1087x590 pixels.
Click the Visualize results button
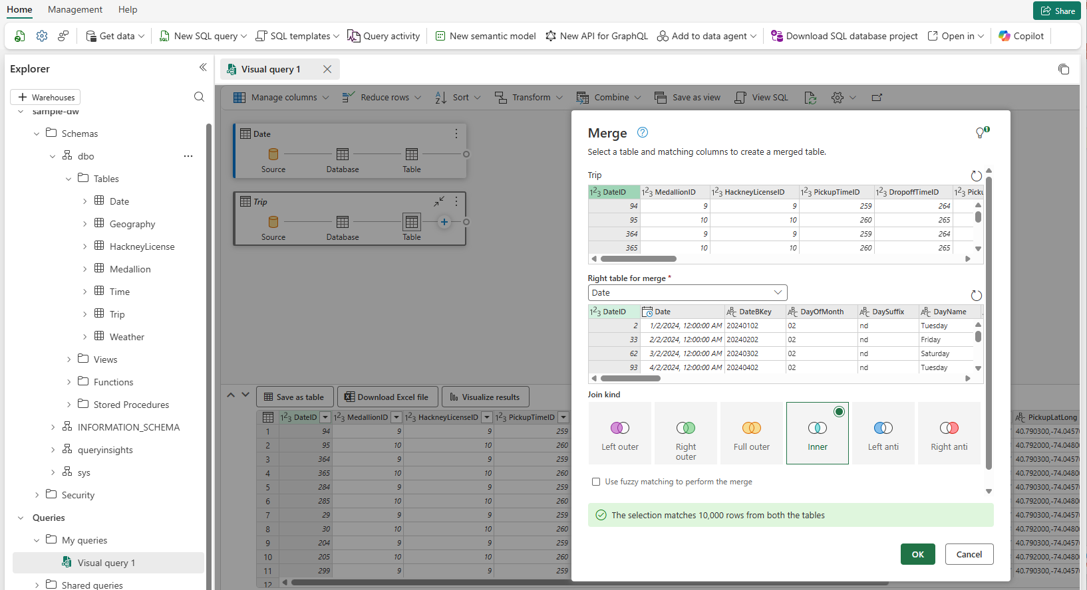(x=486, y=397)
